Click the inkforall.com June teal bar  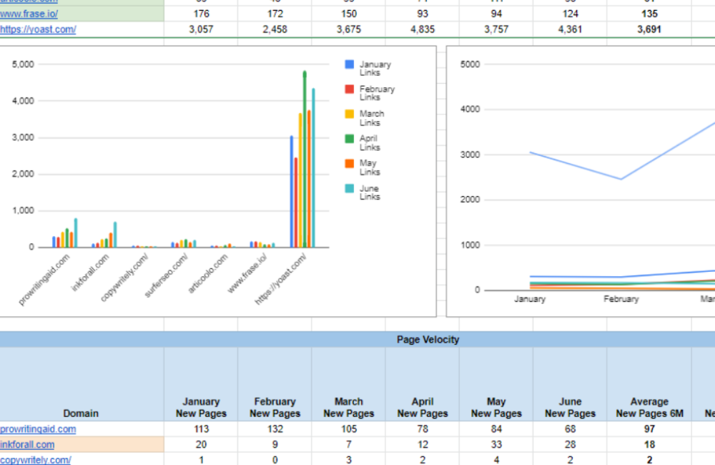pos(115,235)
